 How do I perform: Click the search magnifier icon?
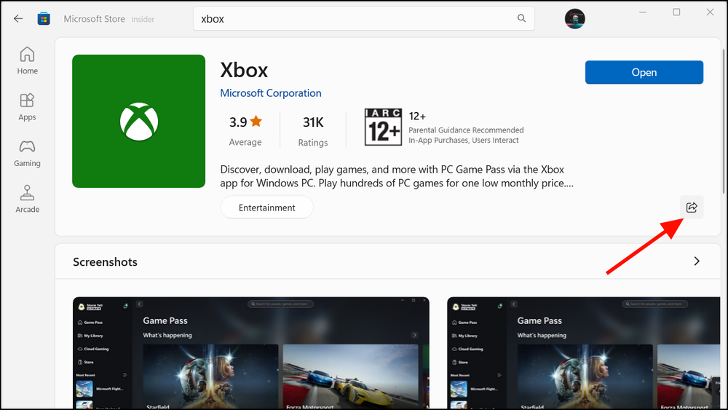click(x=521, y=18)
